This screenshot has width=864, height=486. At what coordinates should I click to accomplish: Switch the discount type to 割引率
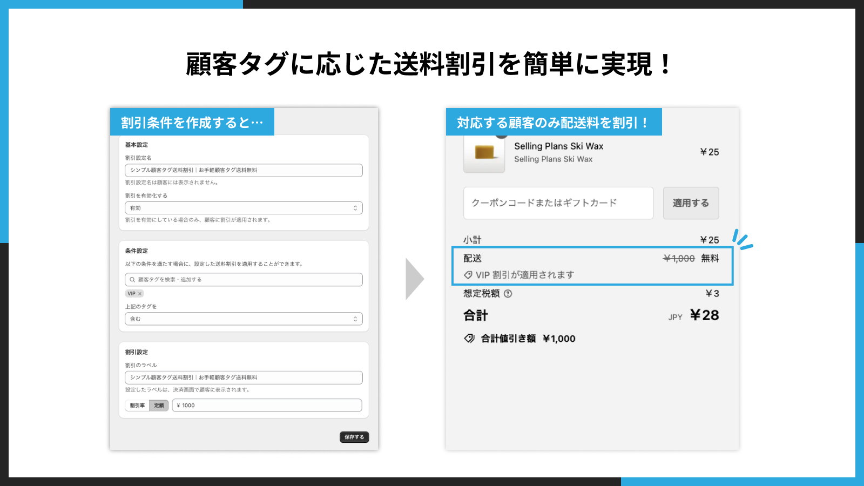137,405
